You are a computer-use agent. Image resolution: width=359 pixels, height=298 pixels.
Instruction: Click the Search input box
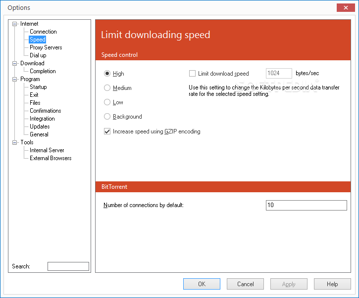tap(68, 266)
